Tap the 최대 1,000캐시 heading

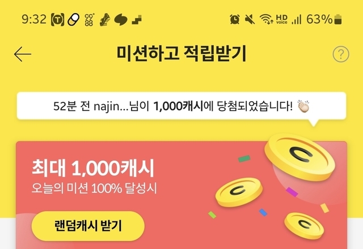tap(93, 168)
